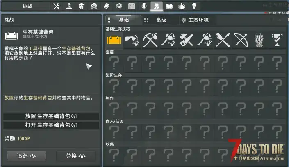Image resolution: width=289 pixels, height=167 pixels.
Task: Click objective 打开 生存基础背包 0/1
Action: click(51, 125)
